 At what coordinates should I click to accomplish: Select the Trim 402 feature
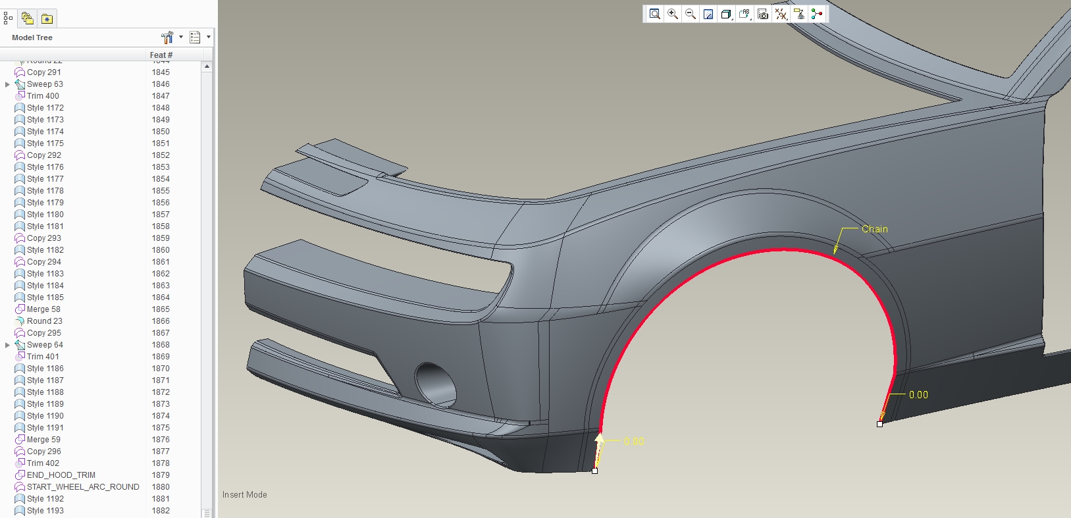(43, 463)
